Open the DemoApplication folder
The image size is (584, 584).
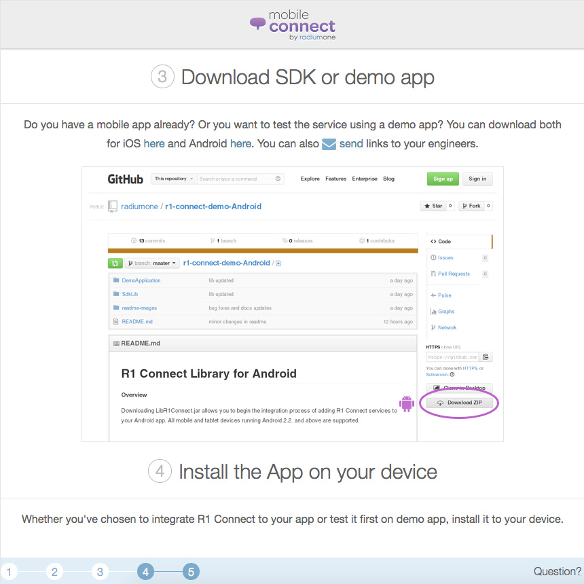(141, 280)
